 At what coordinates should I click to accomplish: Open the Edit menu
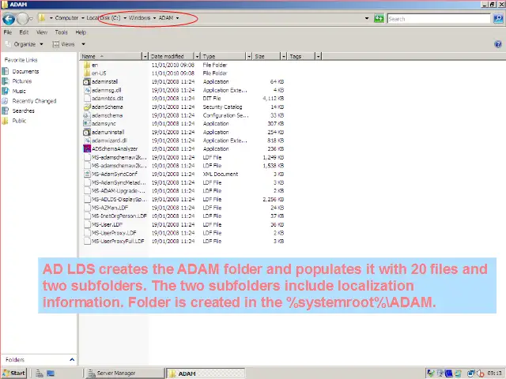(24, 32)
